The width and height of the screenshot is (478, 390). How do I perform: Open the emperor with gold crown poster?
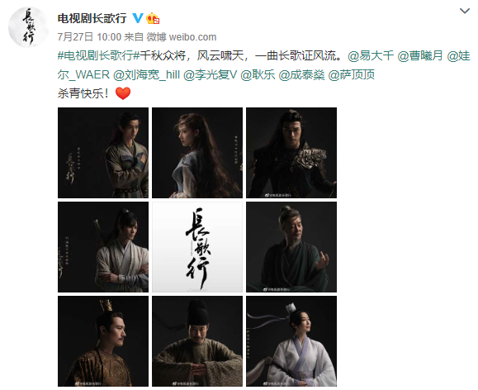(x=103, y=341)
